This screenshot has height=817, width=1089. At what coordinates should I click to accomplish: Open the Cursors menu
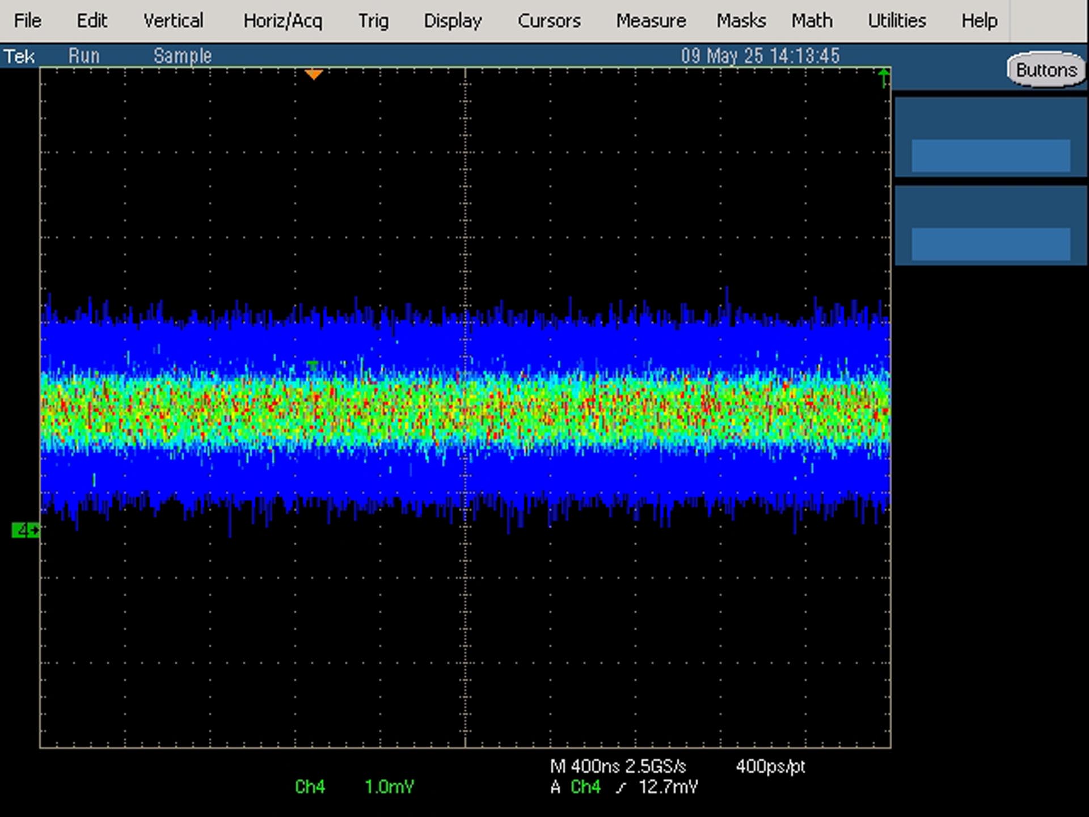click(549, 21)
